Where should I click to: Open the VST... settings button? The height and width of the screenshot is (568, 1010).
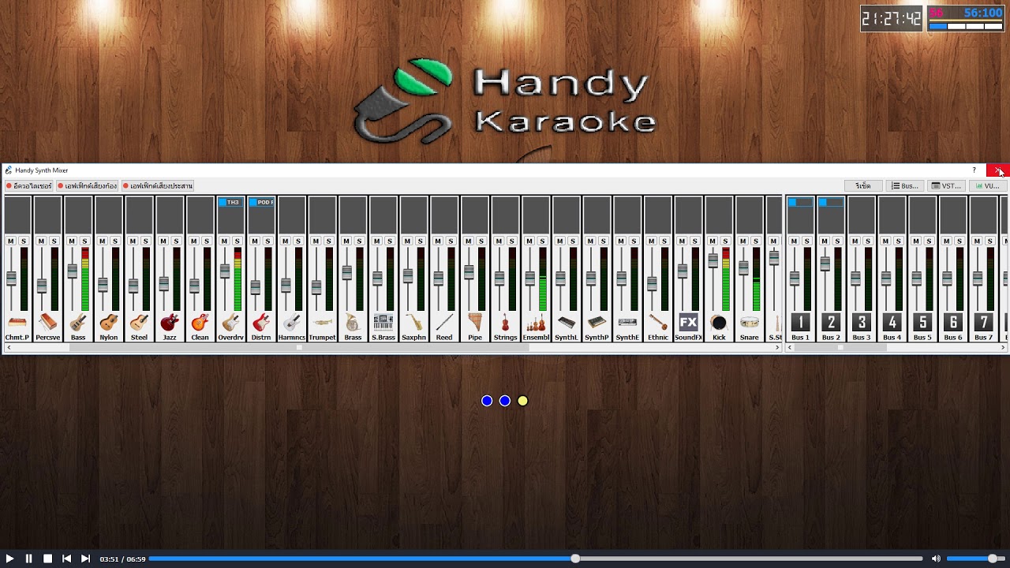click(946, 186)
